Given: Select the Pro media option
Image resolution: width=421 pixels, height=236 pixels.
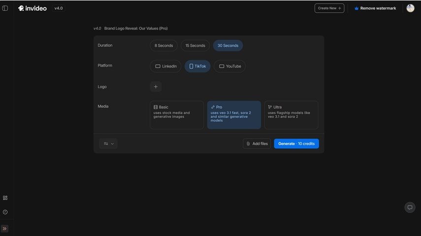Looking at the screenshot, I should pos(234,115).
